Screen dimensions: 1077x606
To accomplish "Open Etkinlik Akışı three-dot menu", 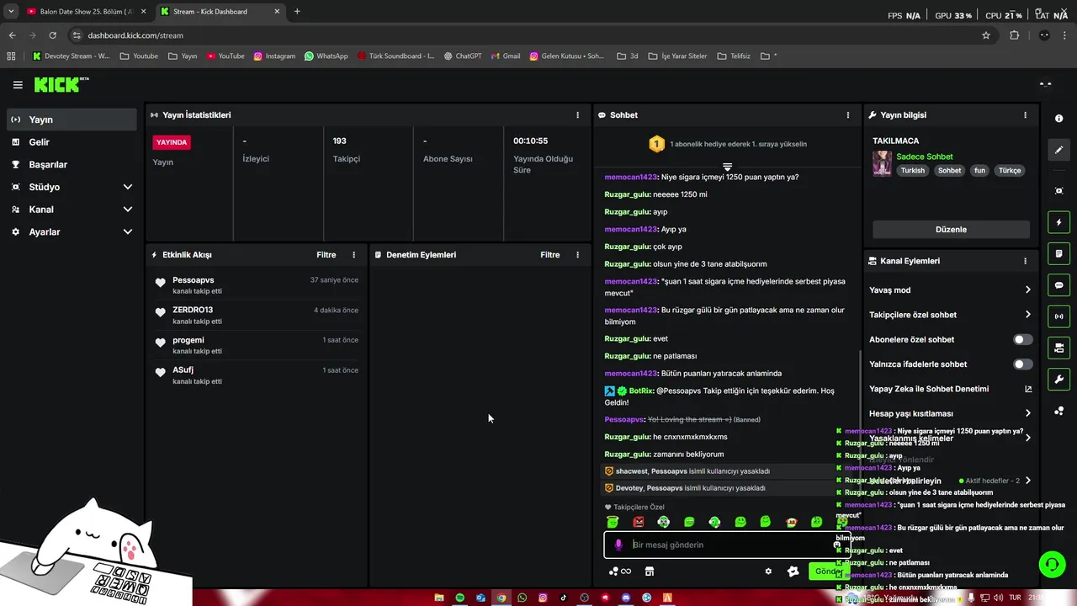I will click(x=353, y=255).
